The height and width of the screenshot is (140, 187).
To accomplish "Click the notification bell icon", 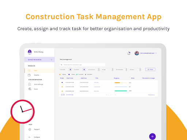I will click(x=129, y=53).
